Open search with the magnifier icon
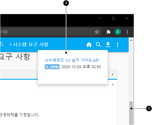The width and height of the screenshot is (152, 125). (x=98, y=45)
